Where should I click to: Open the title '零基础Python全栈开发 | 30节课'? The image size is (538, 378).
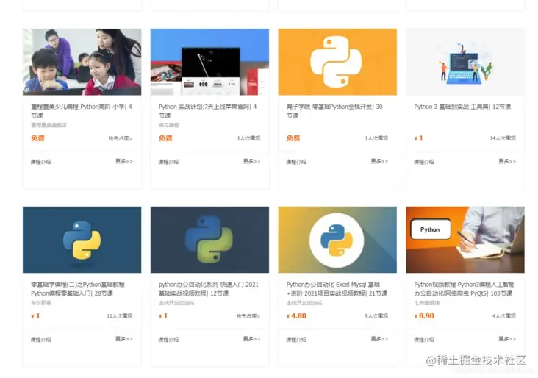[x=334, y=111]
